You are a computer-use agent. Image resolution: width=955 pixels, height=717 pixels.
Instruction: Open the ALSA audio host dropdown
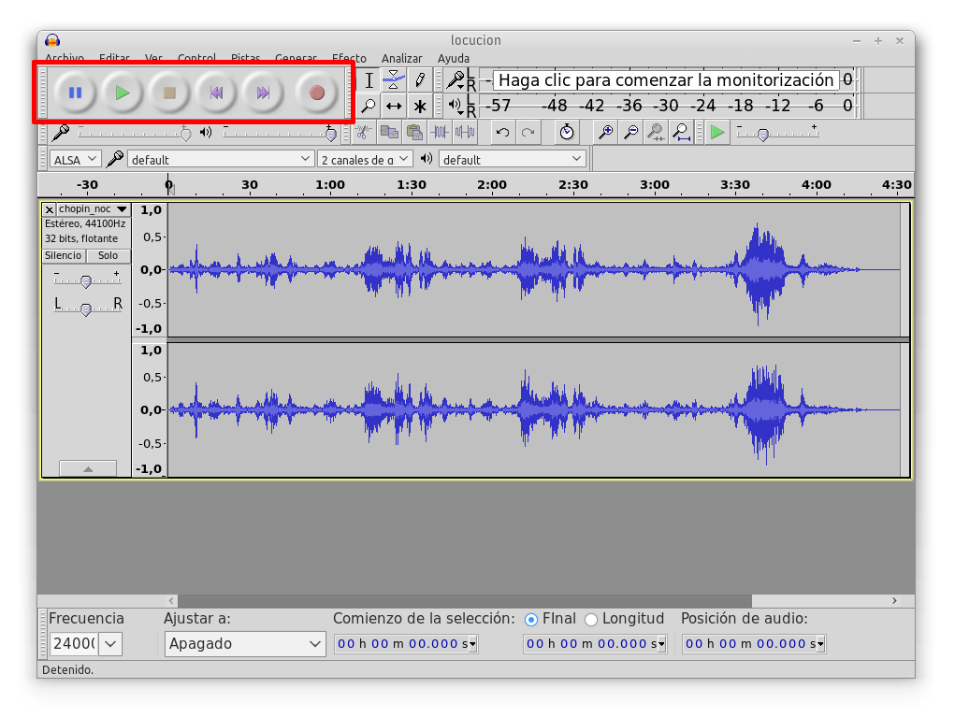[x=75, y=160]
